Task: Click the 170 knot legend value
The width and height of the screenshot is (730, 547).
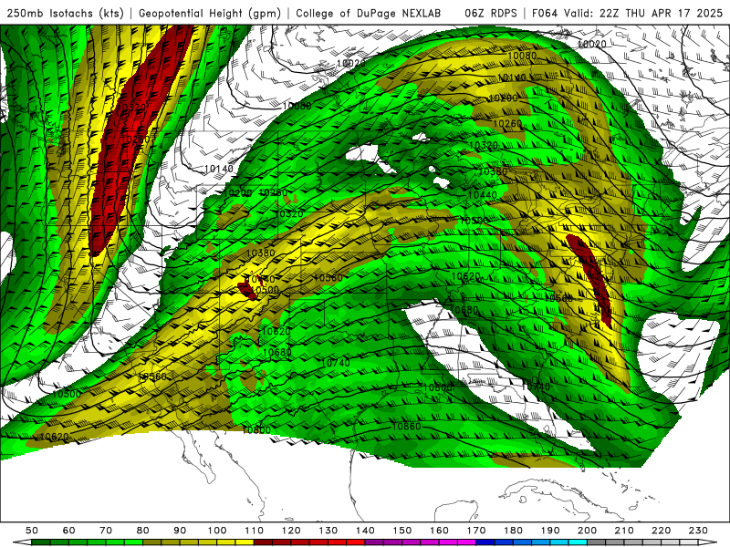Action: 476,531
